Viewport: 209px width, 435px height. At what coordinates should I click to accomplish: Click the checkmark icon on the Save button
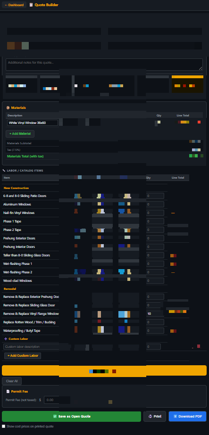pyautogui.click(x=55, y=417)
